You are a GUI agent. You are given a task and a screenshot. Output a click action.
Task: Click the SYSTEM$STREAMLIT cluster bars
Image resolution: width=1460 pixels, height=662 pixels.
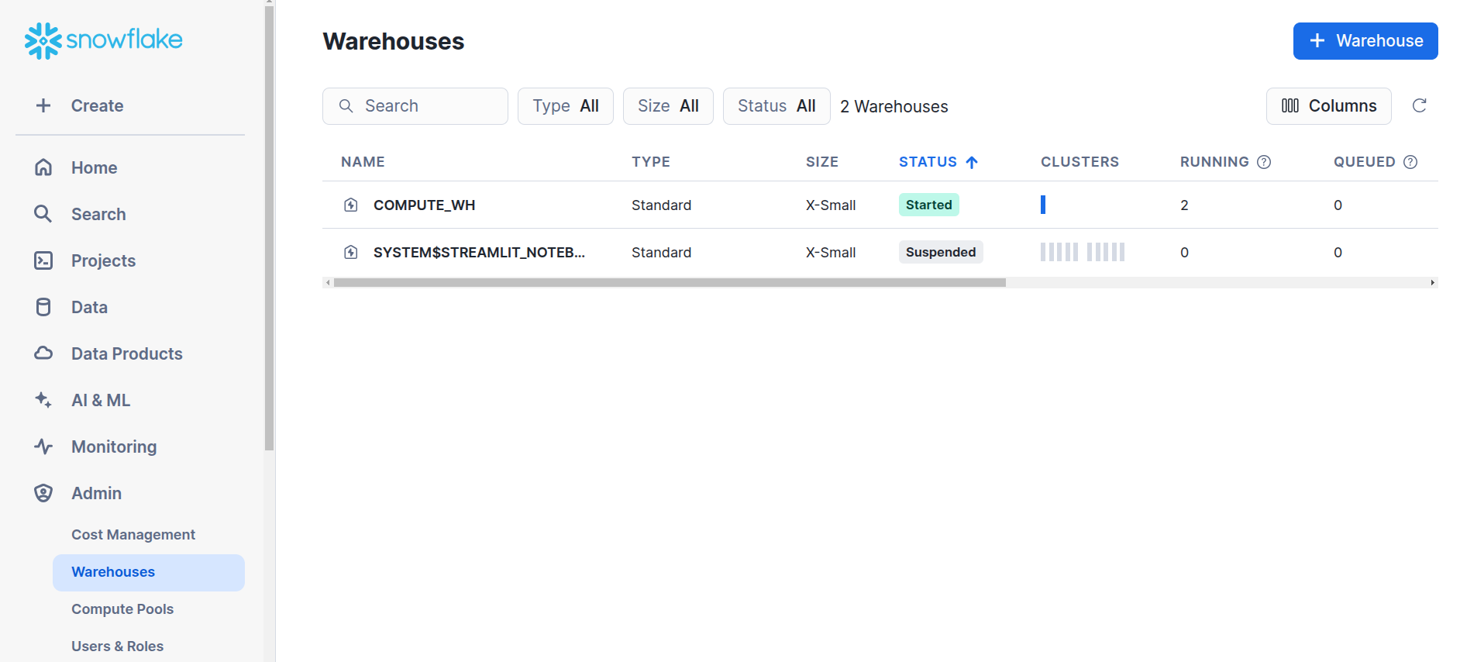click(x=1083, y=252)
